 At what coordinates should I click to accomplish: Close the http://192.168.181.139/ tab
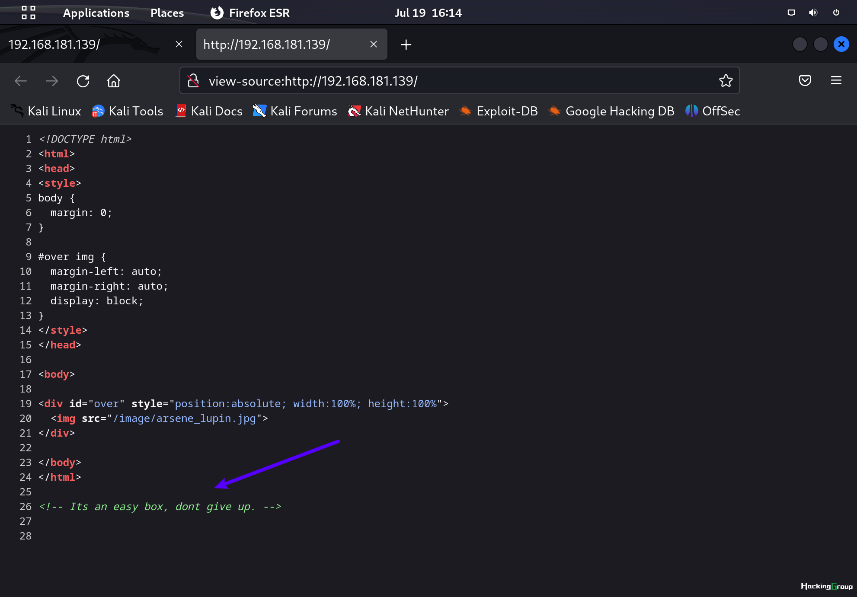point(374,44)
